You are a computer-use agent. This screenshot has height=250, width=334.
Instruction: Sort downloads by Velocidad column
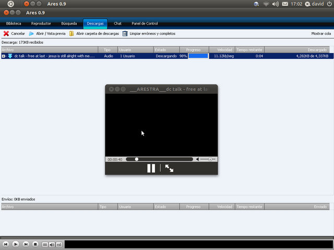[x=222, y=50]
